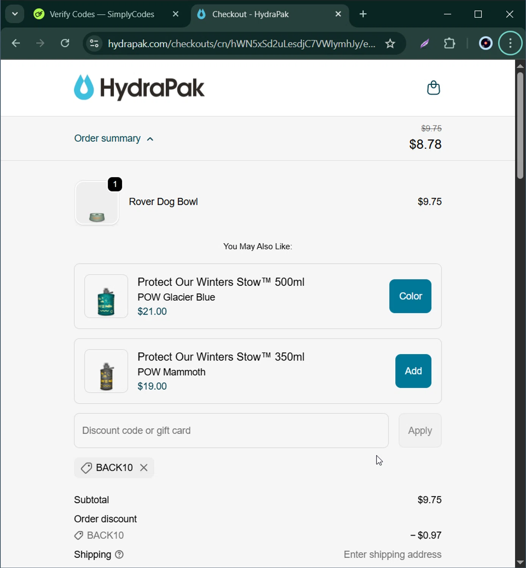Open the Extensions puzzle icon
Image resolution: width=526 pixels, height=568 pixels.
point(449,44)
